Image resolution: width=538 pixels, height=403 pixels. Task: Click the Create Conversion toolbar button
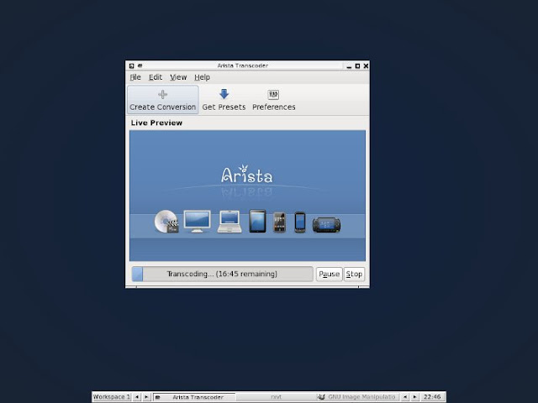point(162,100)
